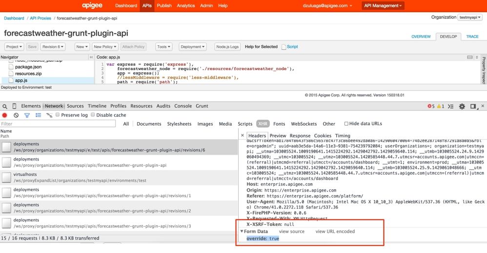Click the small request rows view icon
Screen dimensions: 487x253
pos(49,115)
